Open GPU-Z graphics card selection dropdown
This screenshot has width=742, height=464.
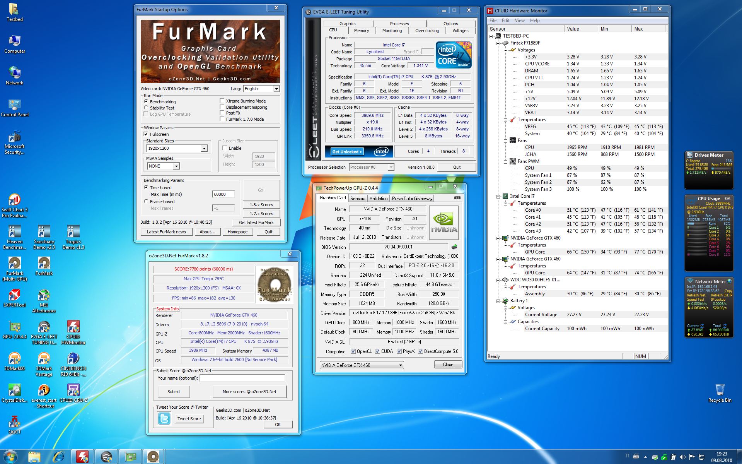point(362,365)
